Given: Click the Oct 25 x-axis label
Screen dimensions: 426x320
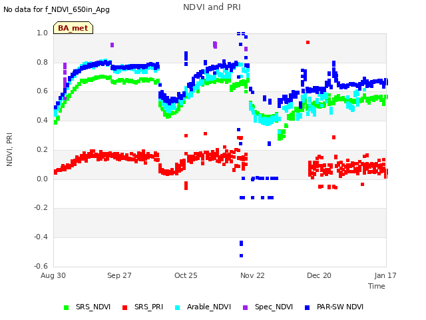Looking at the screenshot, I should [x=186, y=275].
